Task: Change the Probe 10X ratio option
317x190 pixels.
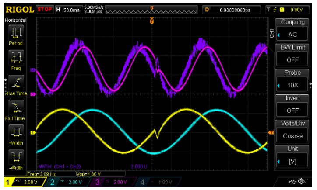Action: [292, 85]
